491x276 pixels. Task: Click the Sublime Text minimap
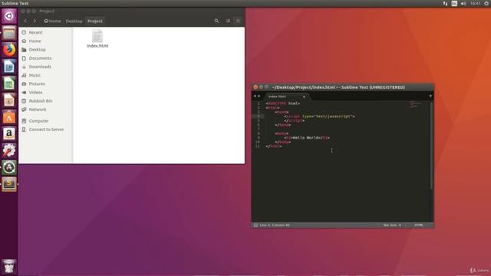(415, 104)
